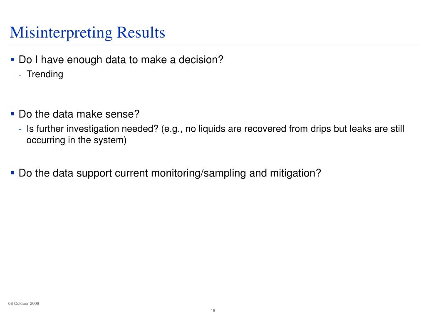Click the blue bullet before 'Do the data make sense?'

12,114
